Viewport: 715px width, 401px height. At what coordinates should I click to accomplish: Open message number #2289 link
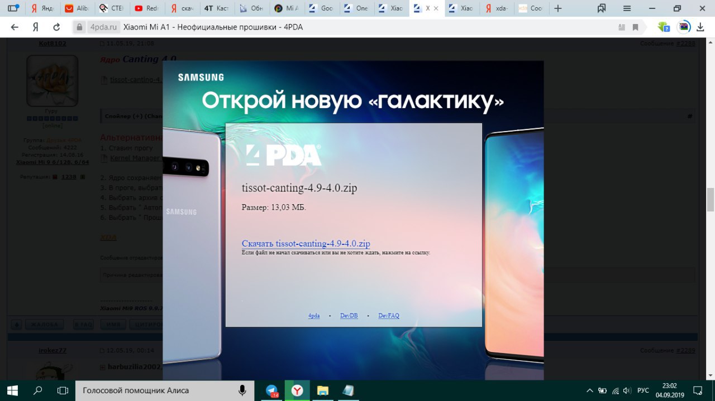(x=685, y=350)
